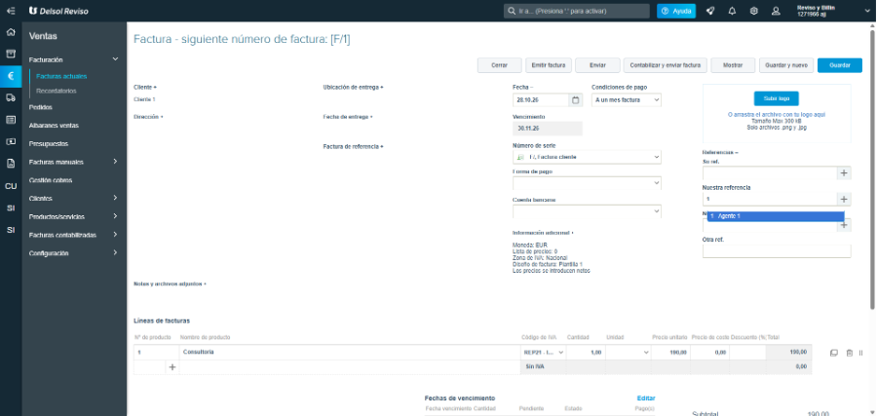The width and height of the screenshot is (877, 416).
Task: Open Condiciones de pago dropdown
Action: (627, 100)
